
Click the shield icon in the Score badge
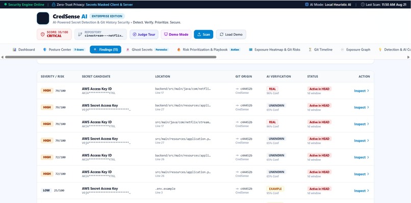point(42,34)
